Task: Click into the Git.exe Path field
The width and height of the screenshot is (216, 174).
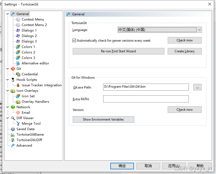Action: click(146, 87)
